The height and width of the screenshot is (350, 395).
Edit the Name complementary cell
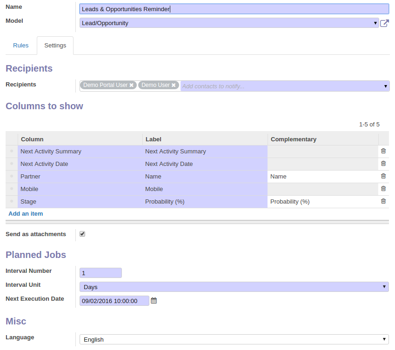point(323,177)
